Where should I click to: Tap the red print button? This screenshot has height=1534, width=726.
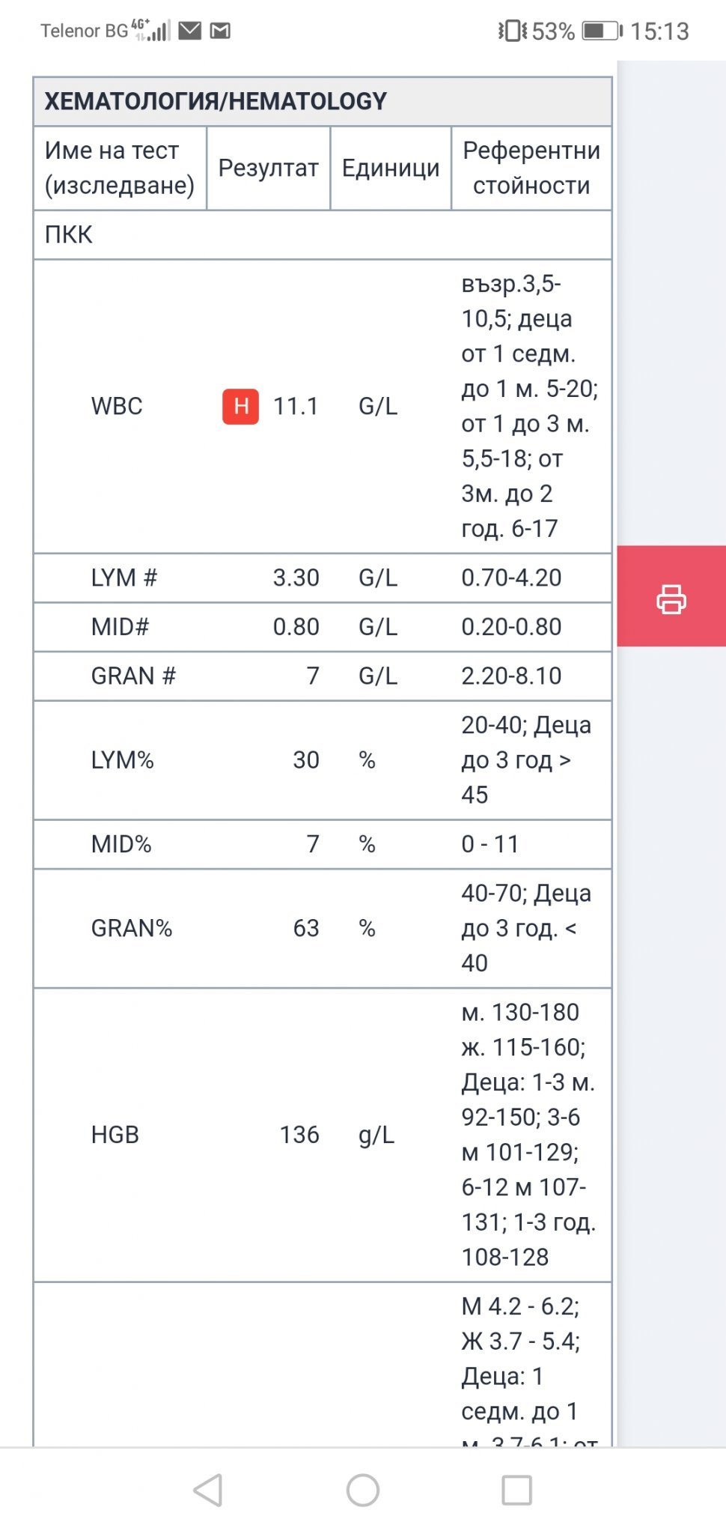[671, 597]
